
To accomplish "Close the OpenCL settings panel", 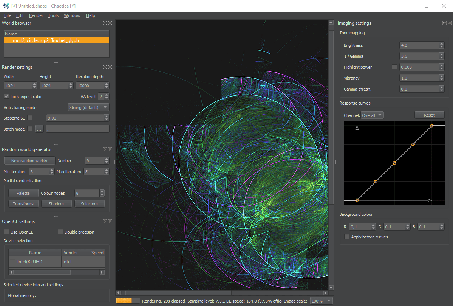I will tap(110, 221).
